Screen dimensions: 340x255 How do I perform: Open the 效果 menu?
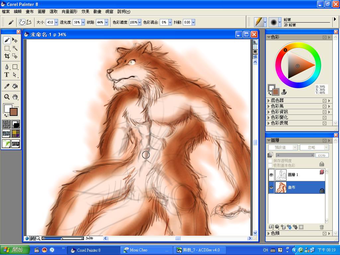(85, 12)
